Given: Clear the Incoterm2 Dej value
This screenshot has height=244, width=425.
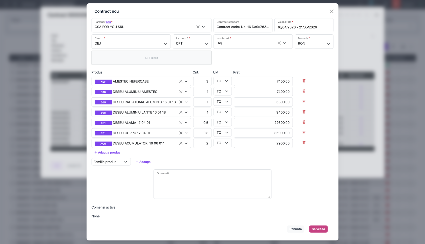Looking at the screenshot, I should coord(279,43).
